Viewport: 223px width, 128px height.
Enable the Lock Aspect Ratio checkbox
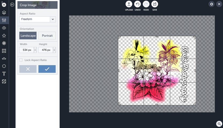point(21,60)
